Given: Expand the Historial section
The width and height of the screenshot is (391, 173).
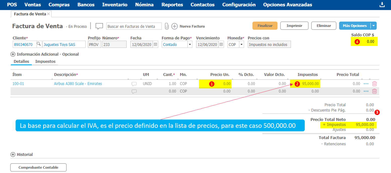Looking at the screenshot, I should (13, 154).
